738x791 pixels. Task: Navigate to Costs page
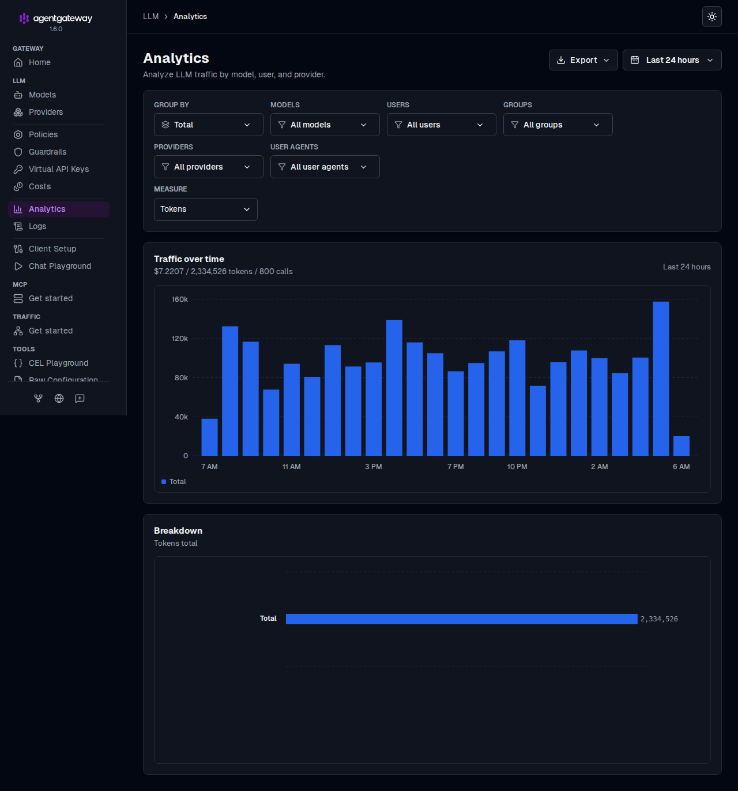tap(59, 186)
